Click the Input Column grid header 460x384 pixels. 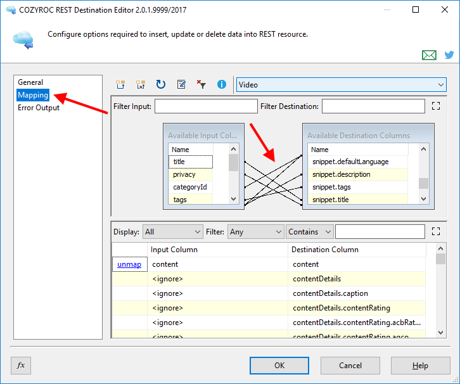pos(217,250)
